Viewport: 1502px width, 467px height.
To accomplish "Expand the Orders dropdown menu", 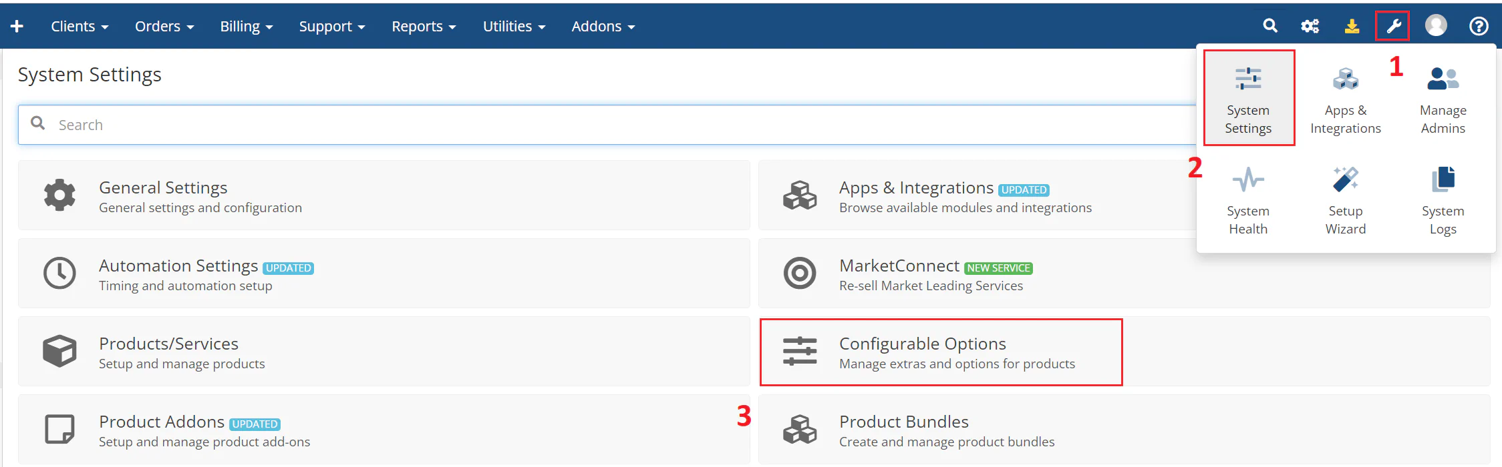I will pos(164,26).
